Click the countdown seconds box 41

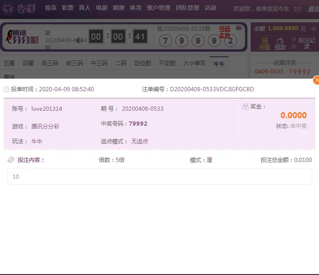coord(140,37)
